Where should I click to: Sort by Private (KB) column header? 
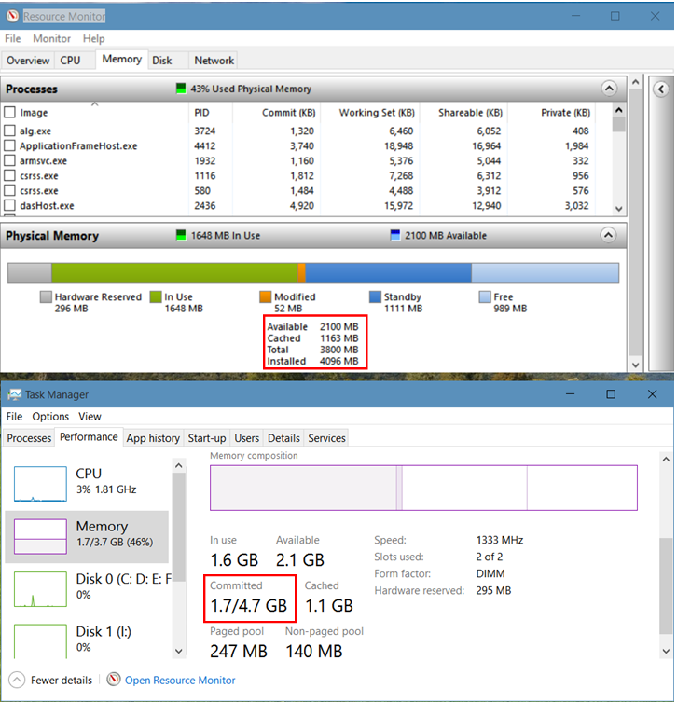click(553, 113)
